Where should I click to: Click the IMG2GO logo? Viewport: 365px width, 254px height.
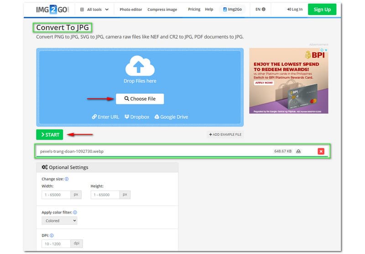click(52, 9)
